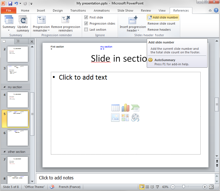
Task: Click the Undo icon in the Quick Access Toolbar
Action: pyautogui.click(x=16, y=3)
